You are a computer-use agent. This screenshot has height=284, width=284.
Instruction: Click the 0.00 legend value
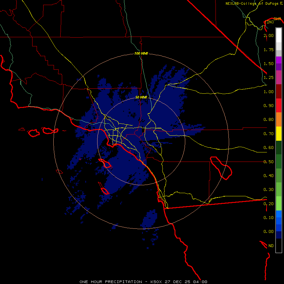(x=269, y=232)
